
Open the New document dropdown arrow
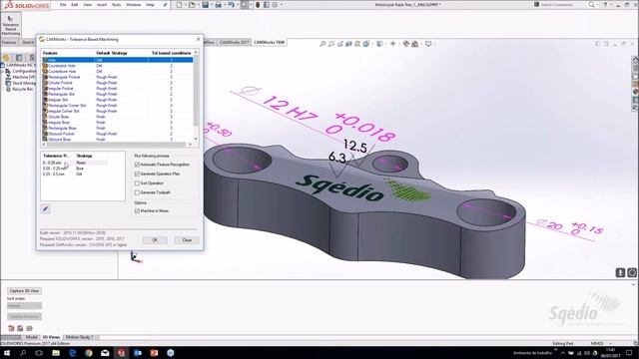tap(185, 5)
